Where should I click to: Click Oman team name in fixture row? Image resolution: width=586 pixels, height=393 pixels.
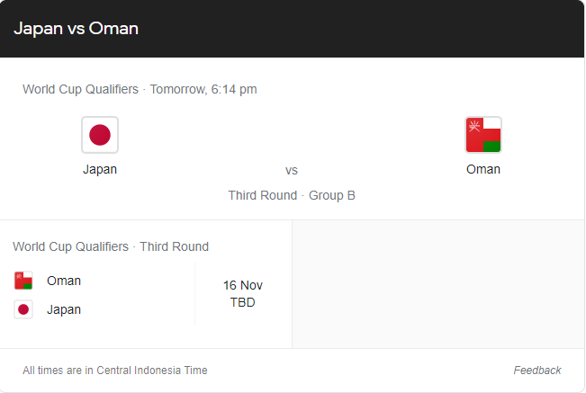[x=64, y=281]
